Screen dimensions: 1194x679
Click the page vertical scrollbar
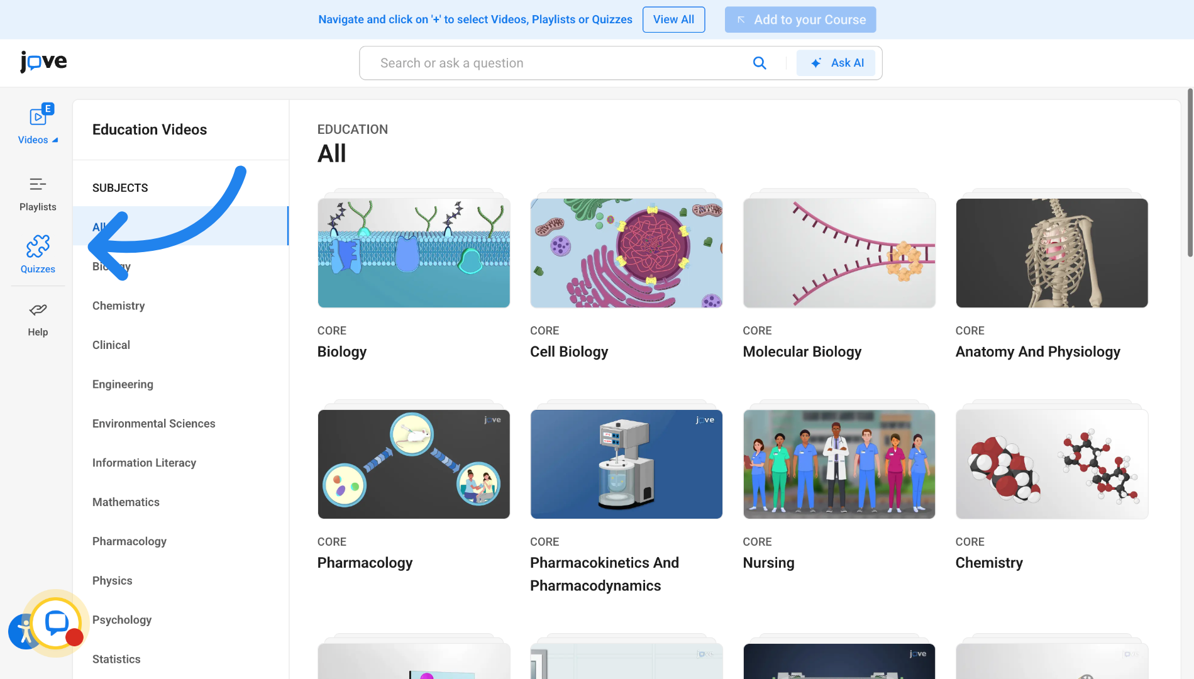point(1190,173)
